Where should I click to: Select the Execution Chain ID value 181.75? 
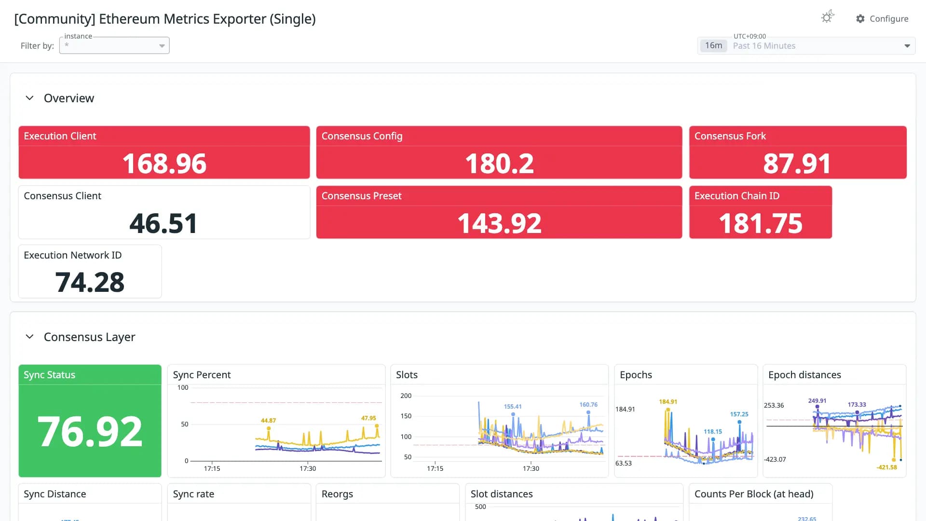click(761, 223)
